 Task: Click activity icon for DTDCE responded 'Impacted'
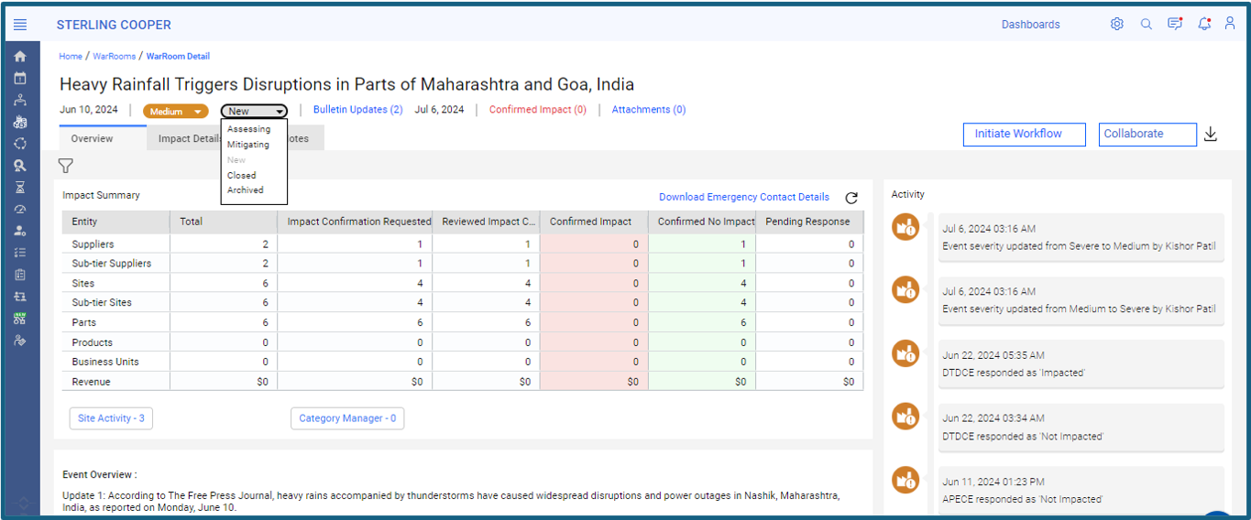[905, 353]
